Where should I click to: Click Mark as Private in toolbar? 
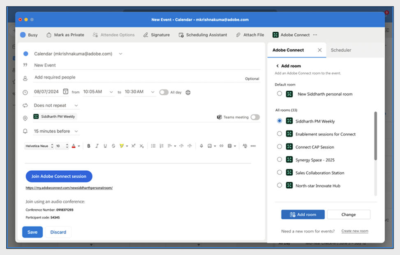(65, 35)
